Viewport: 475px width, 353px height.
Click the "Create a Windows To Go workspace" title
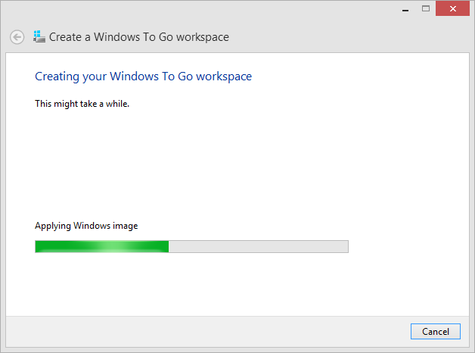pos(139,37)
